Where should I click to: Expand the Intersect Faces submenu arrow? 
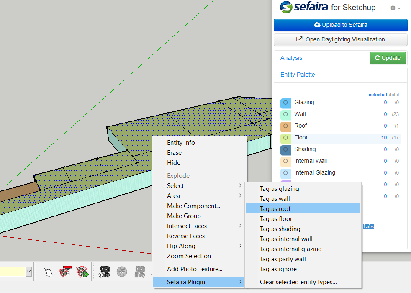pos(240,226)
